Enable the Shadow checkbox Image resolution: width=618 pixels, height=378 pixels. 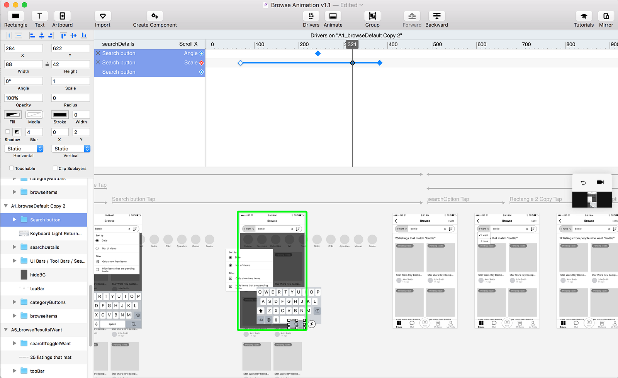pos(7,132)
